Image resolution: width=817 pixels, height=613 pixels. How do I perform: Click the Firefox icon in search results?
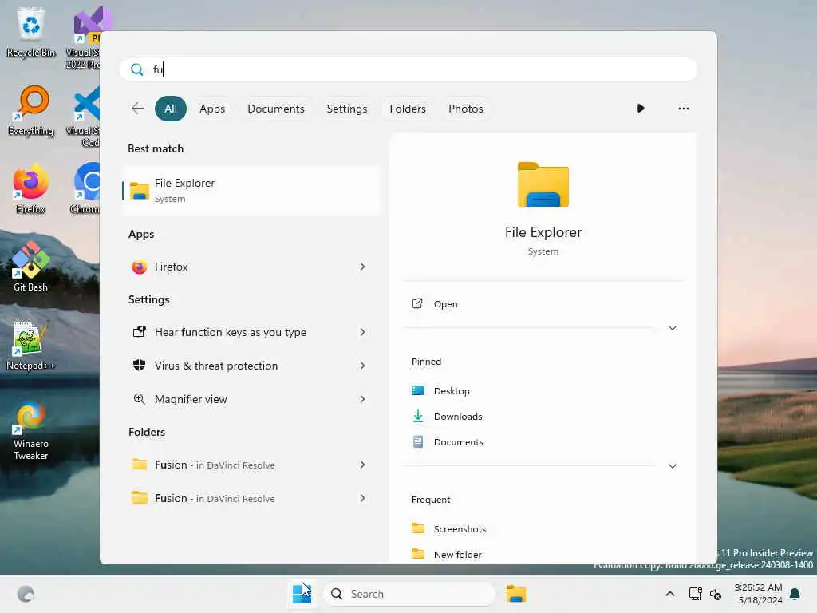pos(139,267)
